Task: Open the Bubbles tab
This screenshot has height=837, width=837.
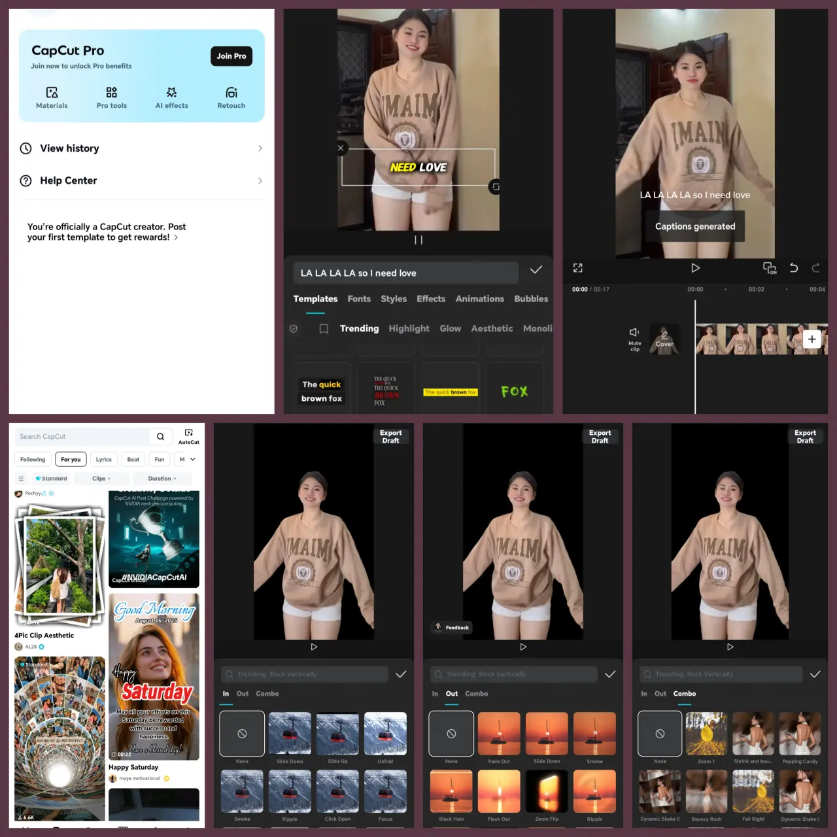Action: tap(531, 299)
